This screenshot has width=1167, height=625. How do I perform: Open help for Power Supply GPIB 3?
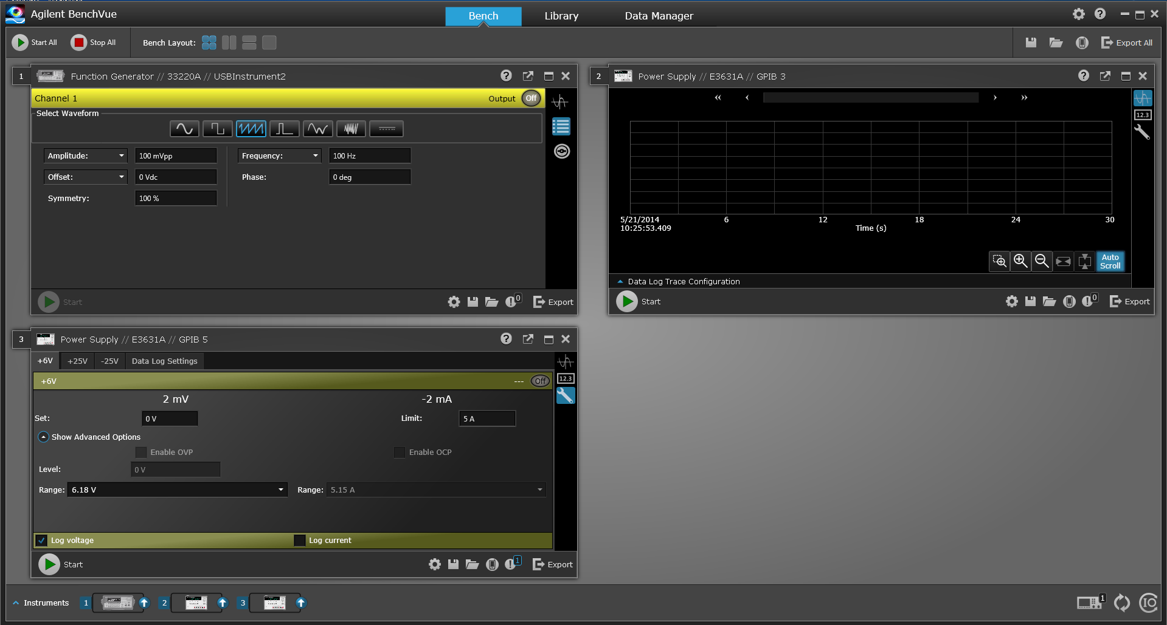[1084, 75]
